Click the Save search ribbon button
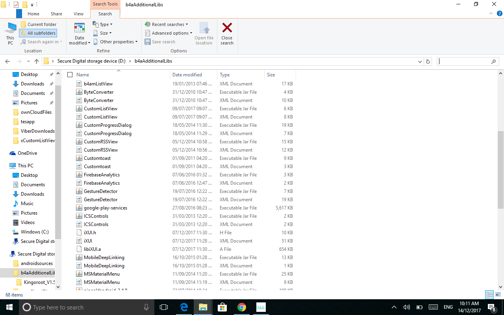This screenshot has width=504, height=315. tap(160, 42)
